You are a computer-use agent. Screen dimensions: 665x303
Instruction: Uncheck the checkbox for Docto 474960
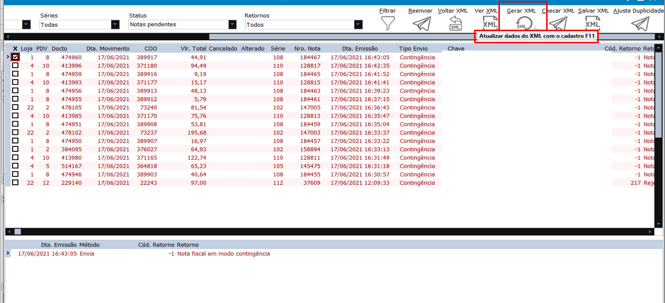(16, 57)
